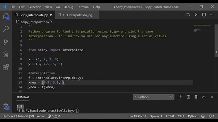Click line number 12 in the gutter
The image size is (218, 122).
coord(20,78)
